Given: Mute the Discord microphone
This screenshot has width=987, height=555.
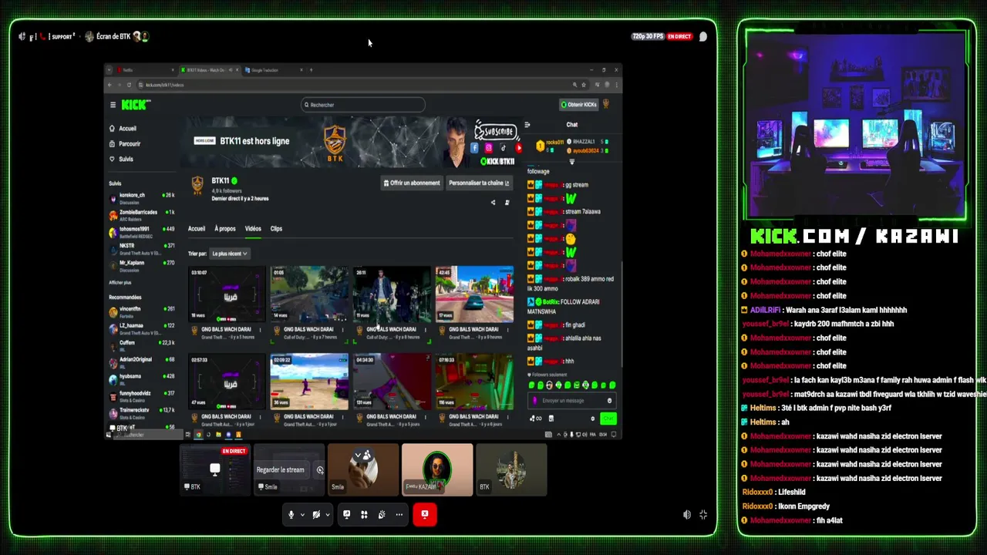Looking at the screenshot, I should pyautogui.click(x=291, y=514).
